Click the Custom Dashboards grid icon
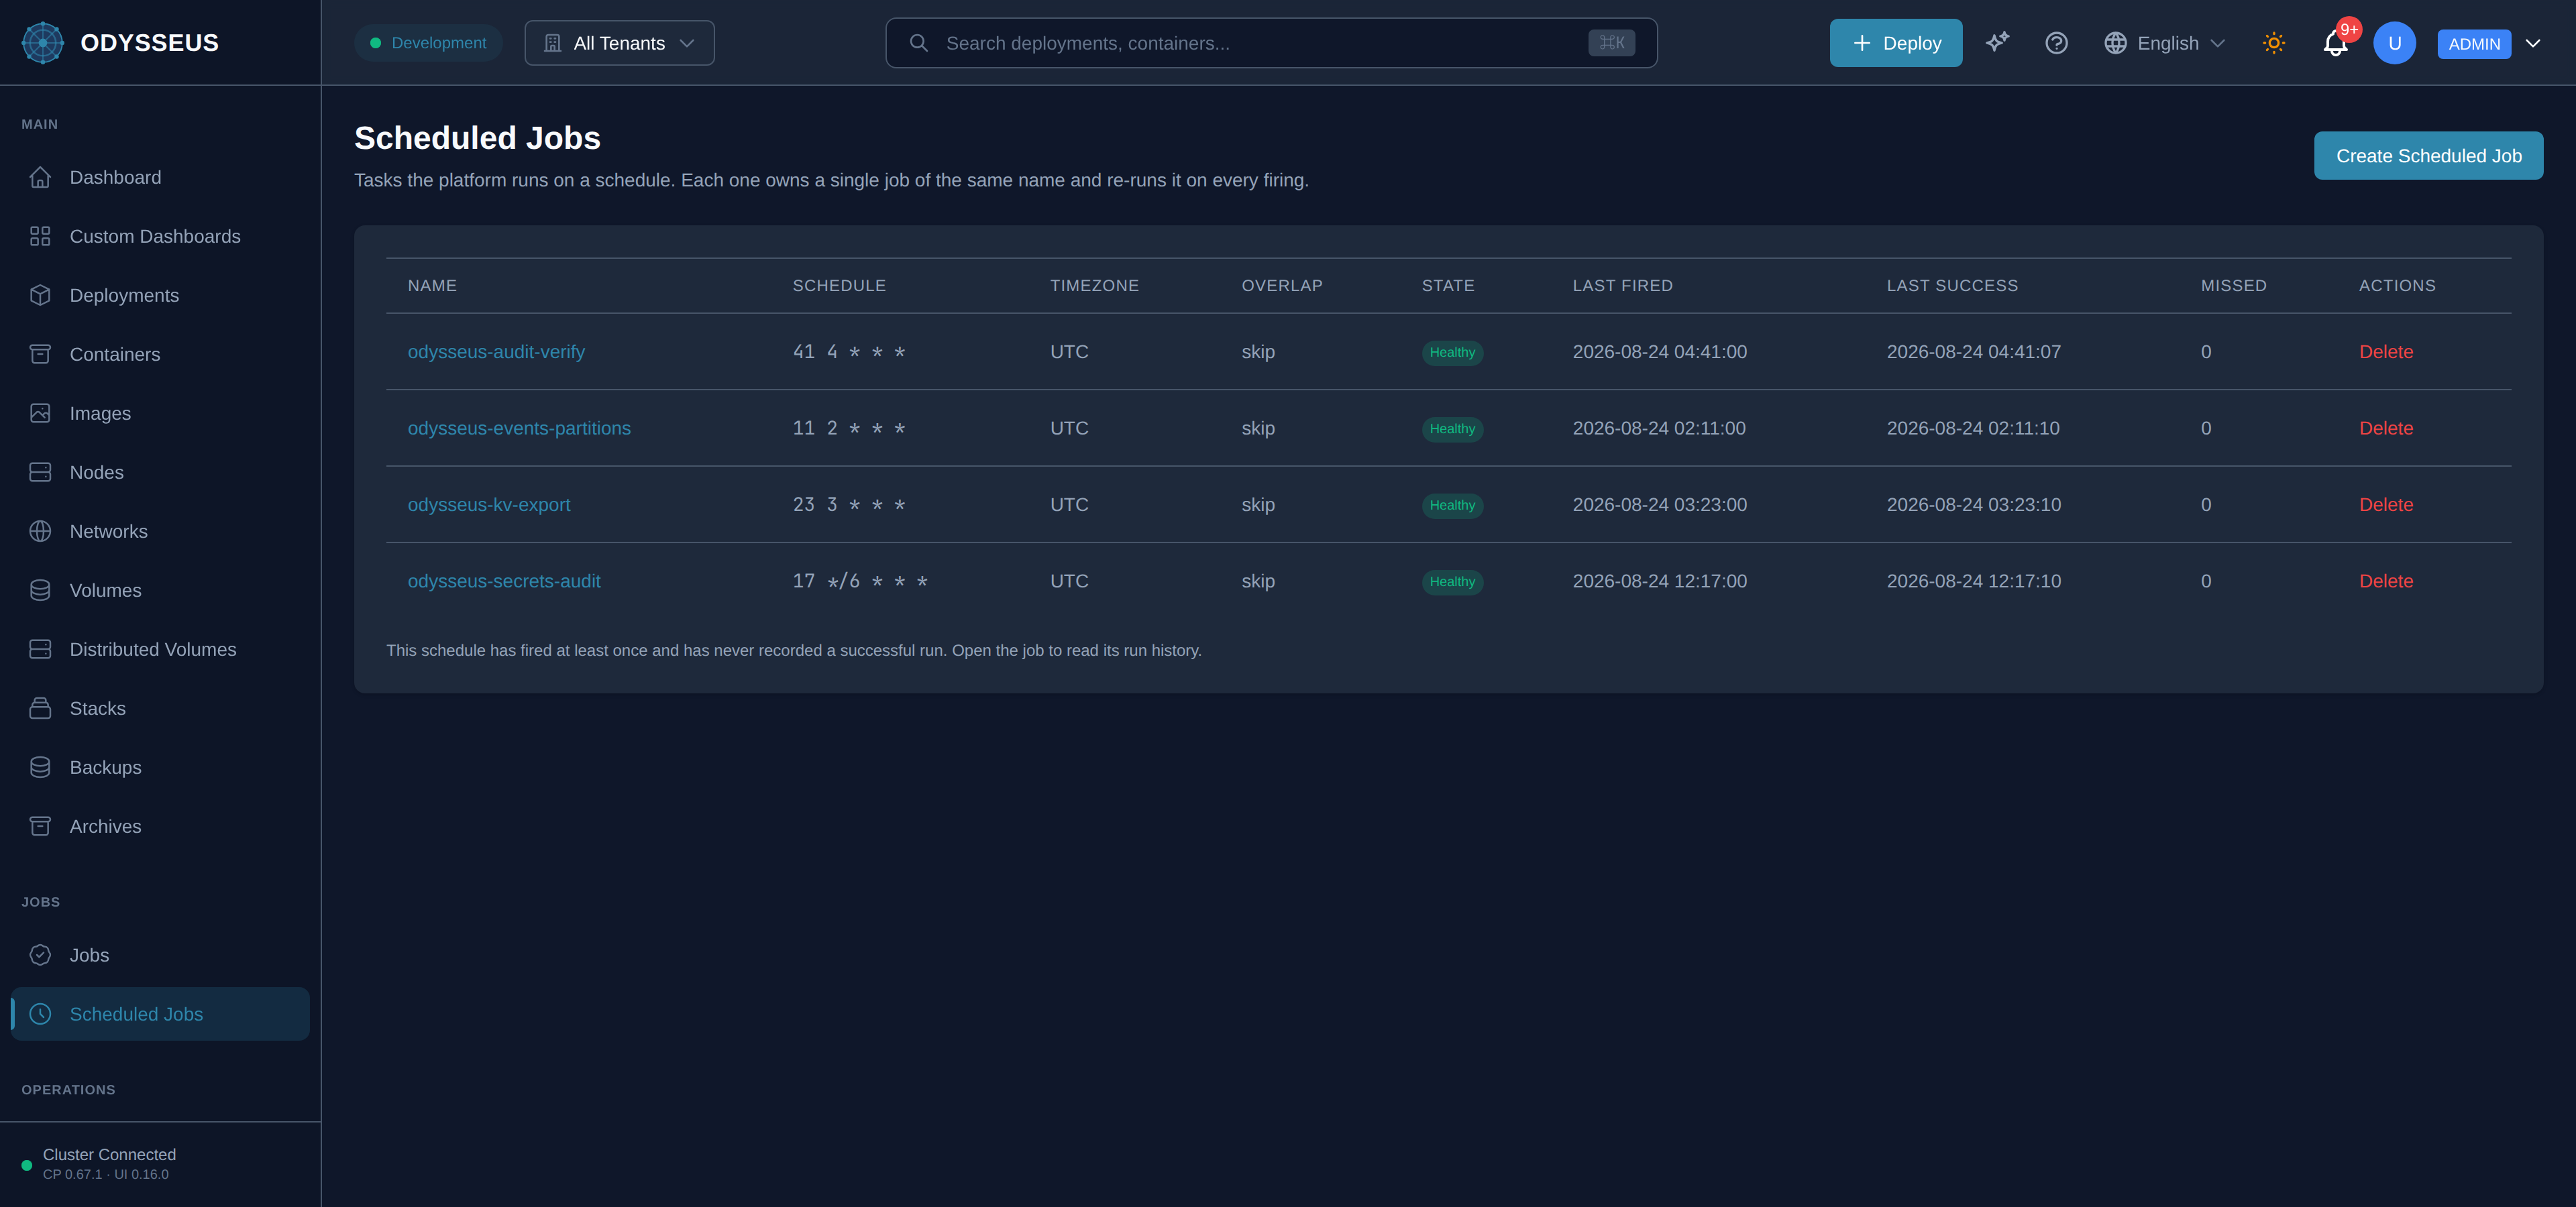 click(x=40, y=236)
